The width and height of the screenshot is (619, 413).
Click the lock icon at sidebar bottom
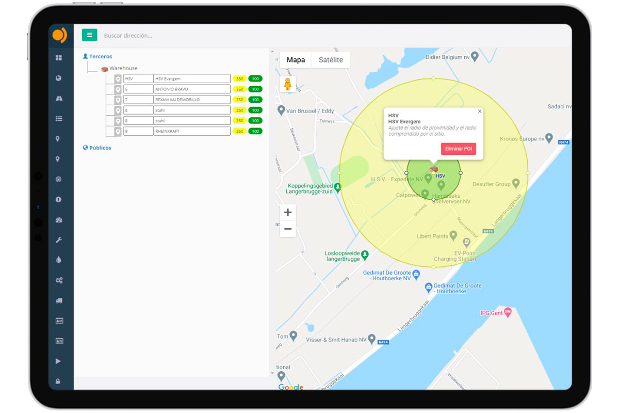coord(58,381)
